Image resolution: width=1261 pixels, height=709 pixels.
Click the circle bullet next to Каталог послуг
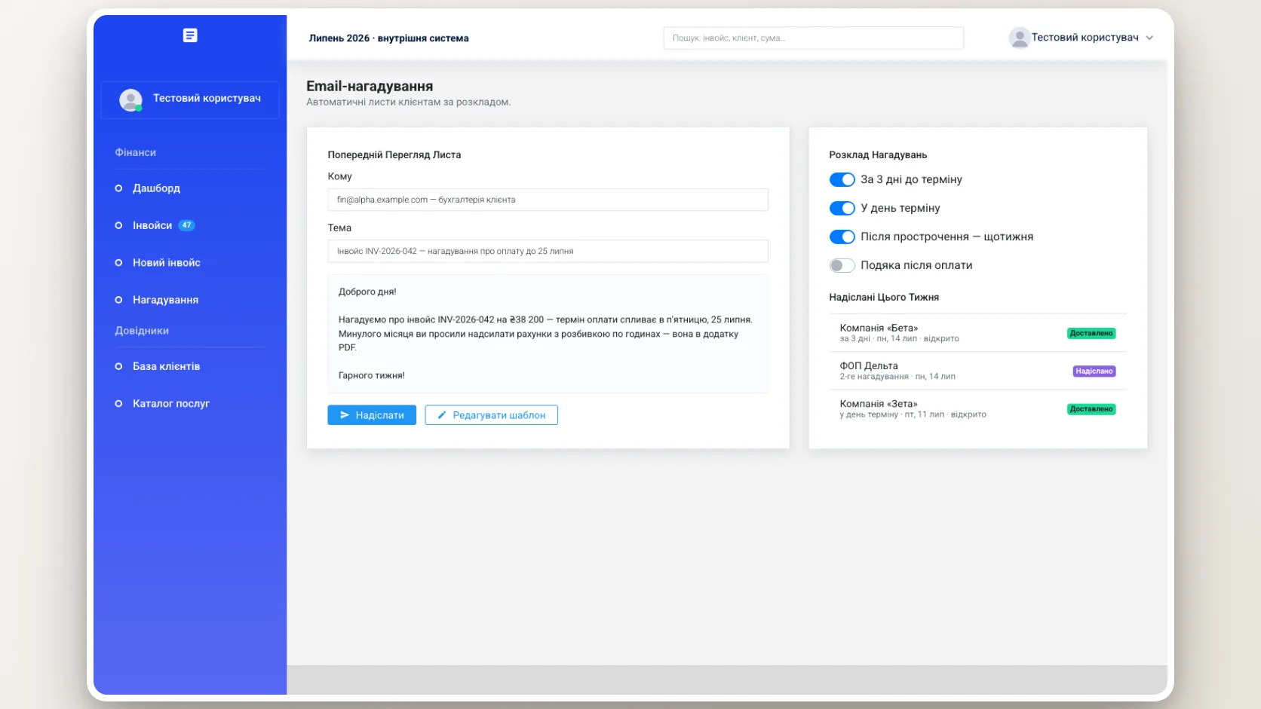pyautogui.click(x=118, y=404)
